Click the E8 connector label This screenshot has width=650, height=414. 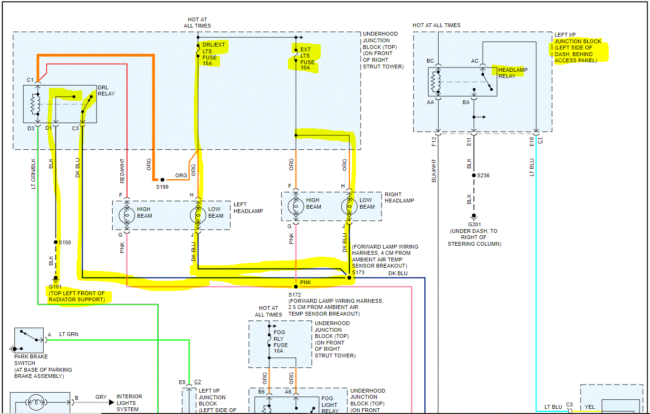[182, 382]
